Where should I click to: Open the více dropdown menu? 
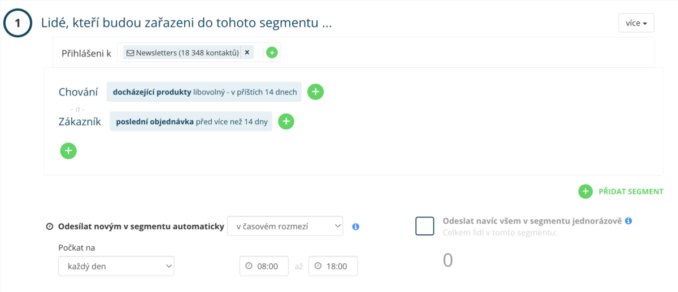point(636,23)
